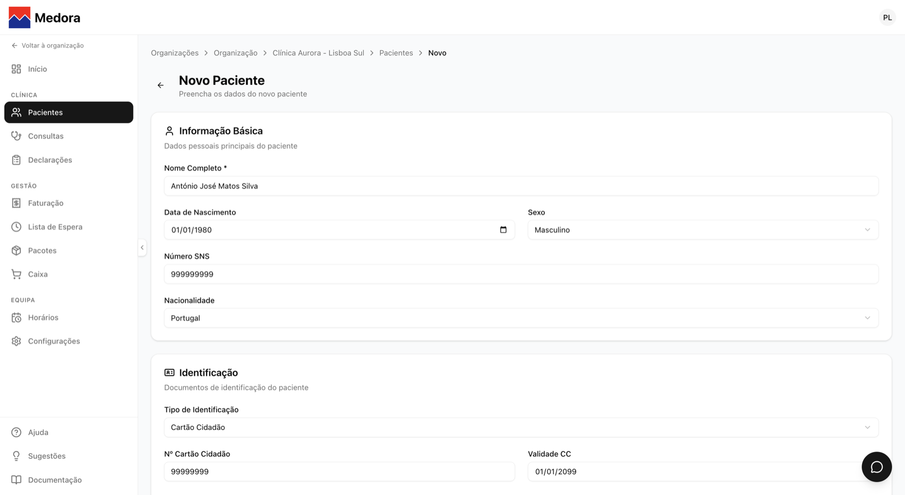Click the Organização breadcrumb link
Screen dimensions: 905x495
point(235,53)
